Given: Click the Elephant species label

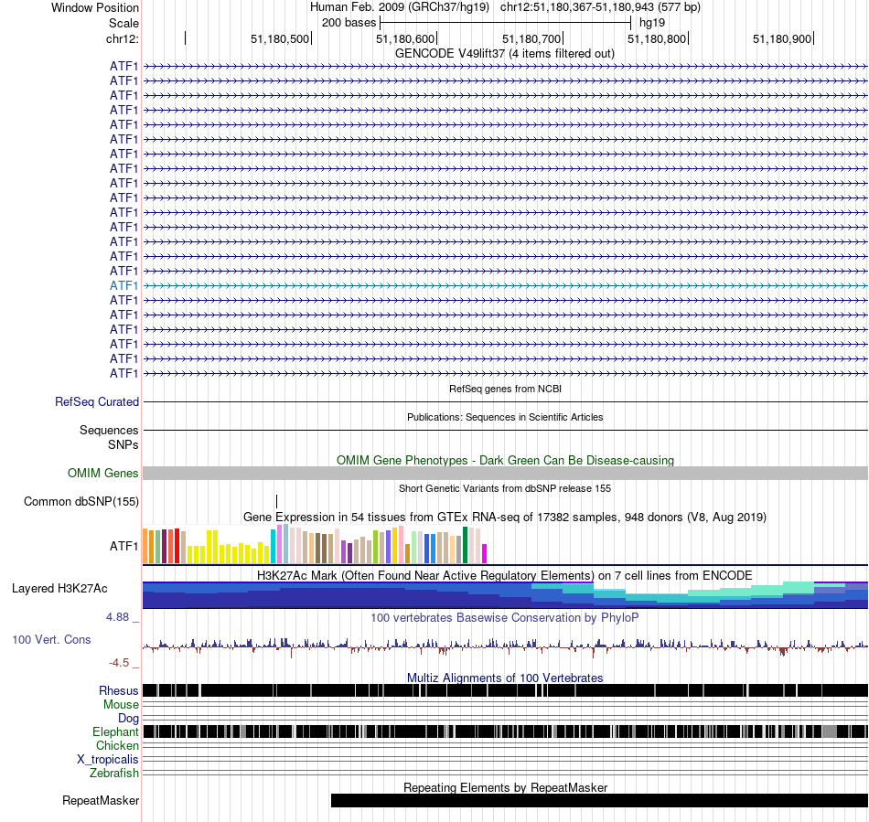Looking at the screenshot, I should click(x=115, y=732).
